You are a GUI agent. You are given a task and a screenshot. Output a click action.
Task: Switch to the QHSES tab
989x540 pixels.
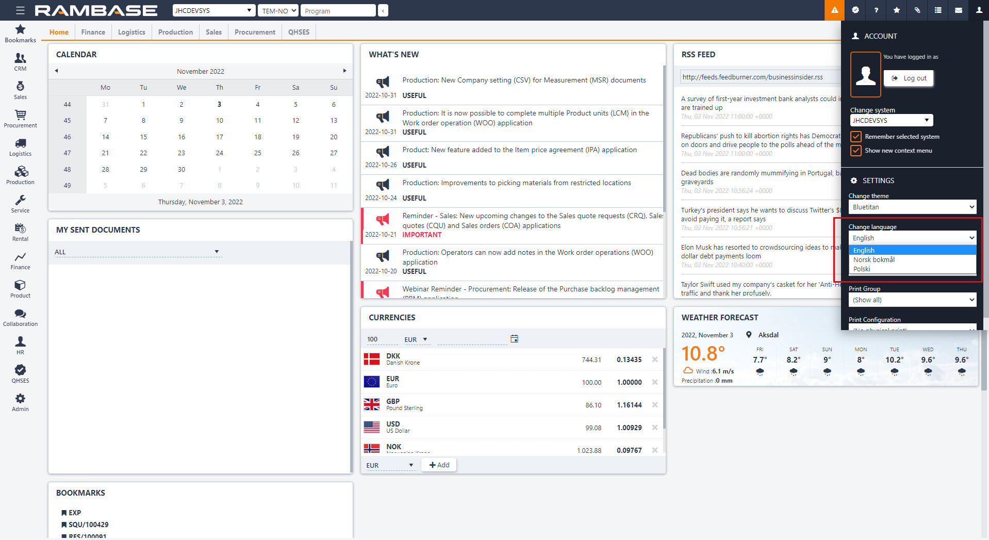(299, 32)
